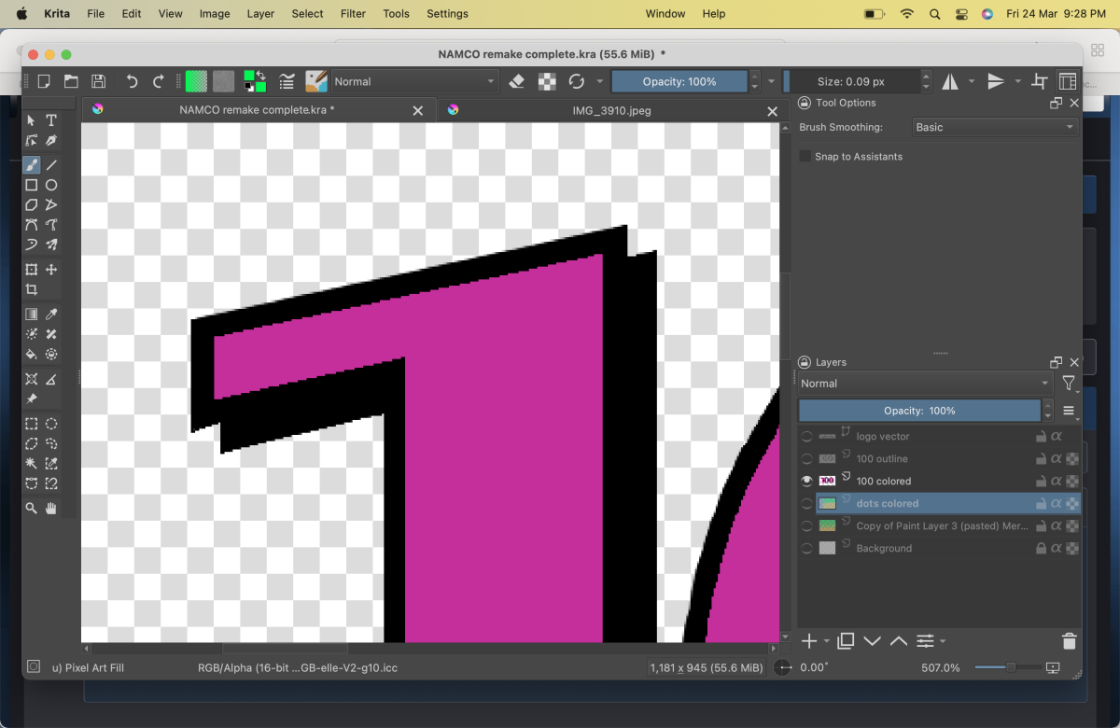Select the Line tool
Viewport: 1120px width, 728px height.
[x=51, y=165]
